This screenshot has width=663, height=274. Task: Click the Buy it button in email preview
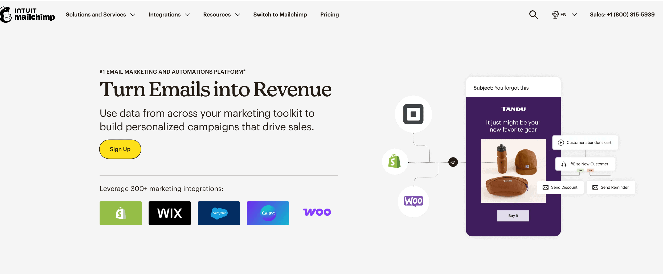513,216
